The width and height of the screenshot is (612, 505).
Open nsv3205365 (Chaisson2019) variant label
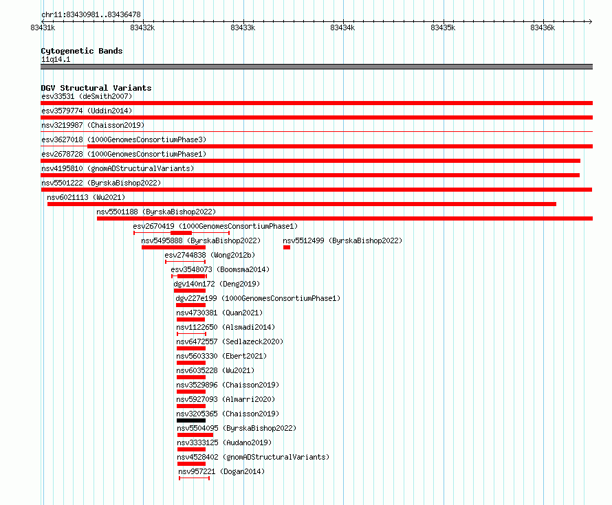(x=228, y=414)
